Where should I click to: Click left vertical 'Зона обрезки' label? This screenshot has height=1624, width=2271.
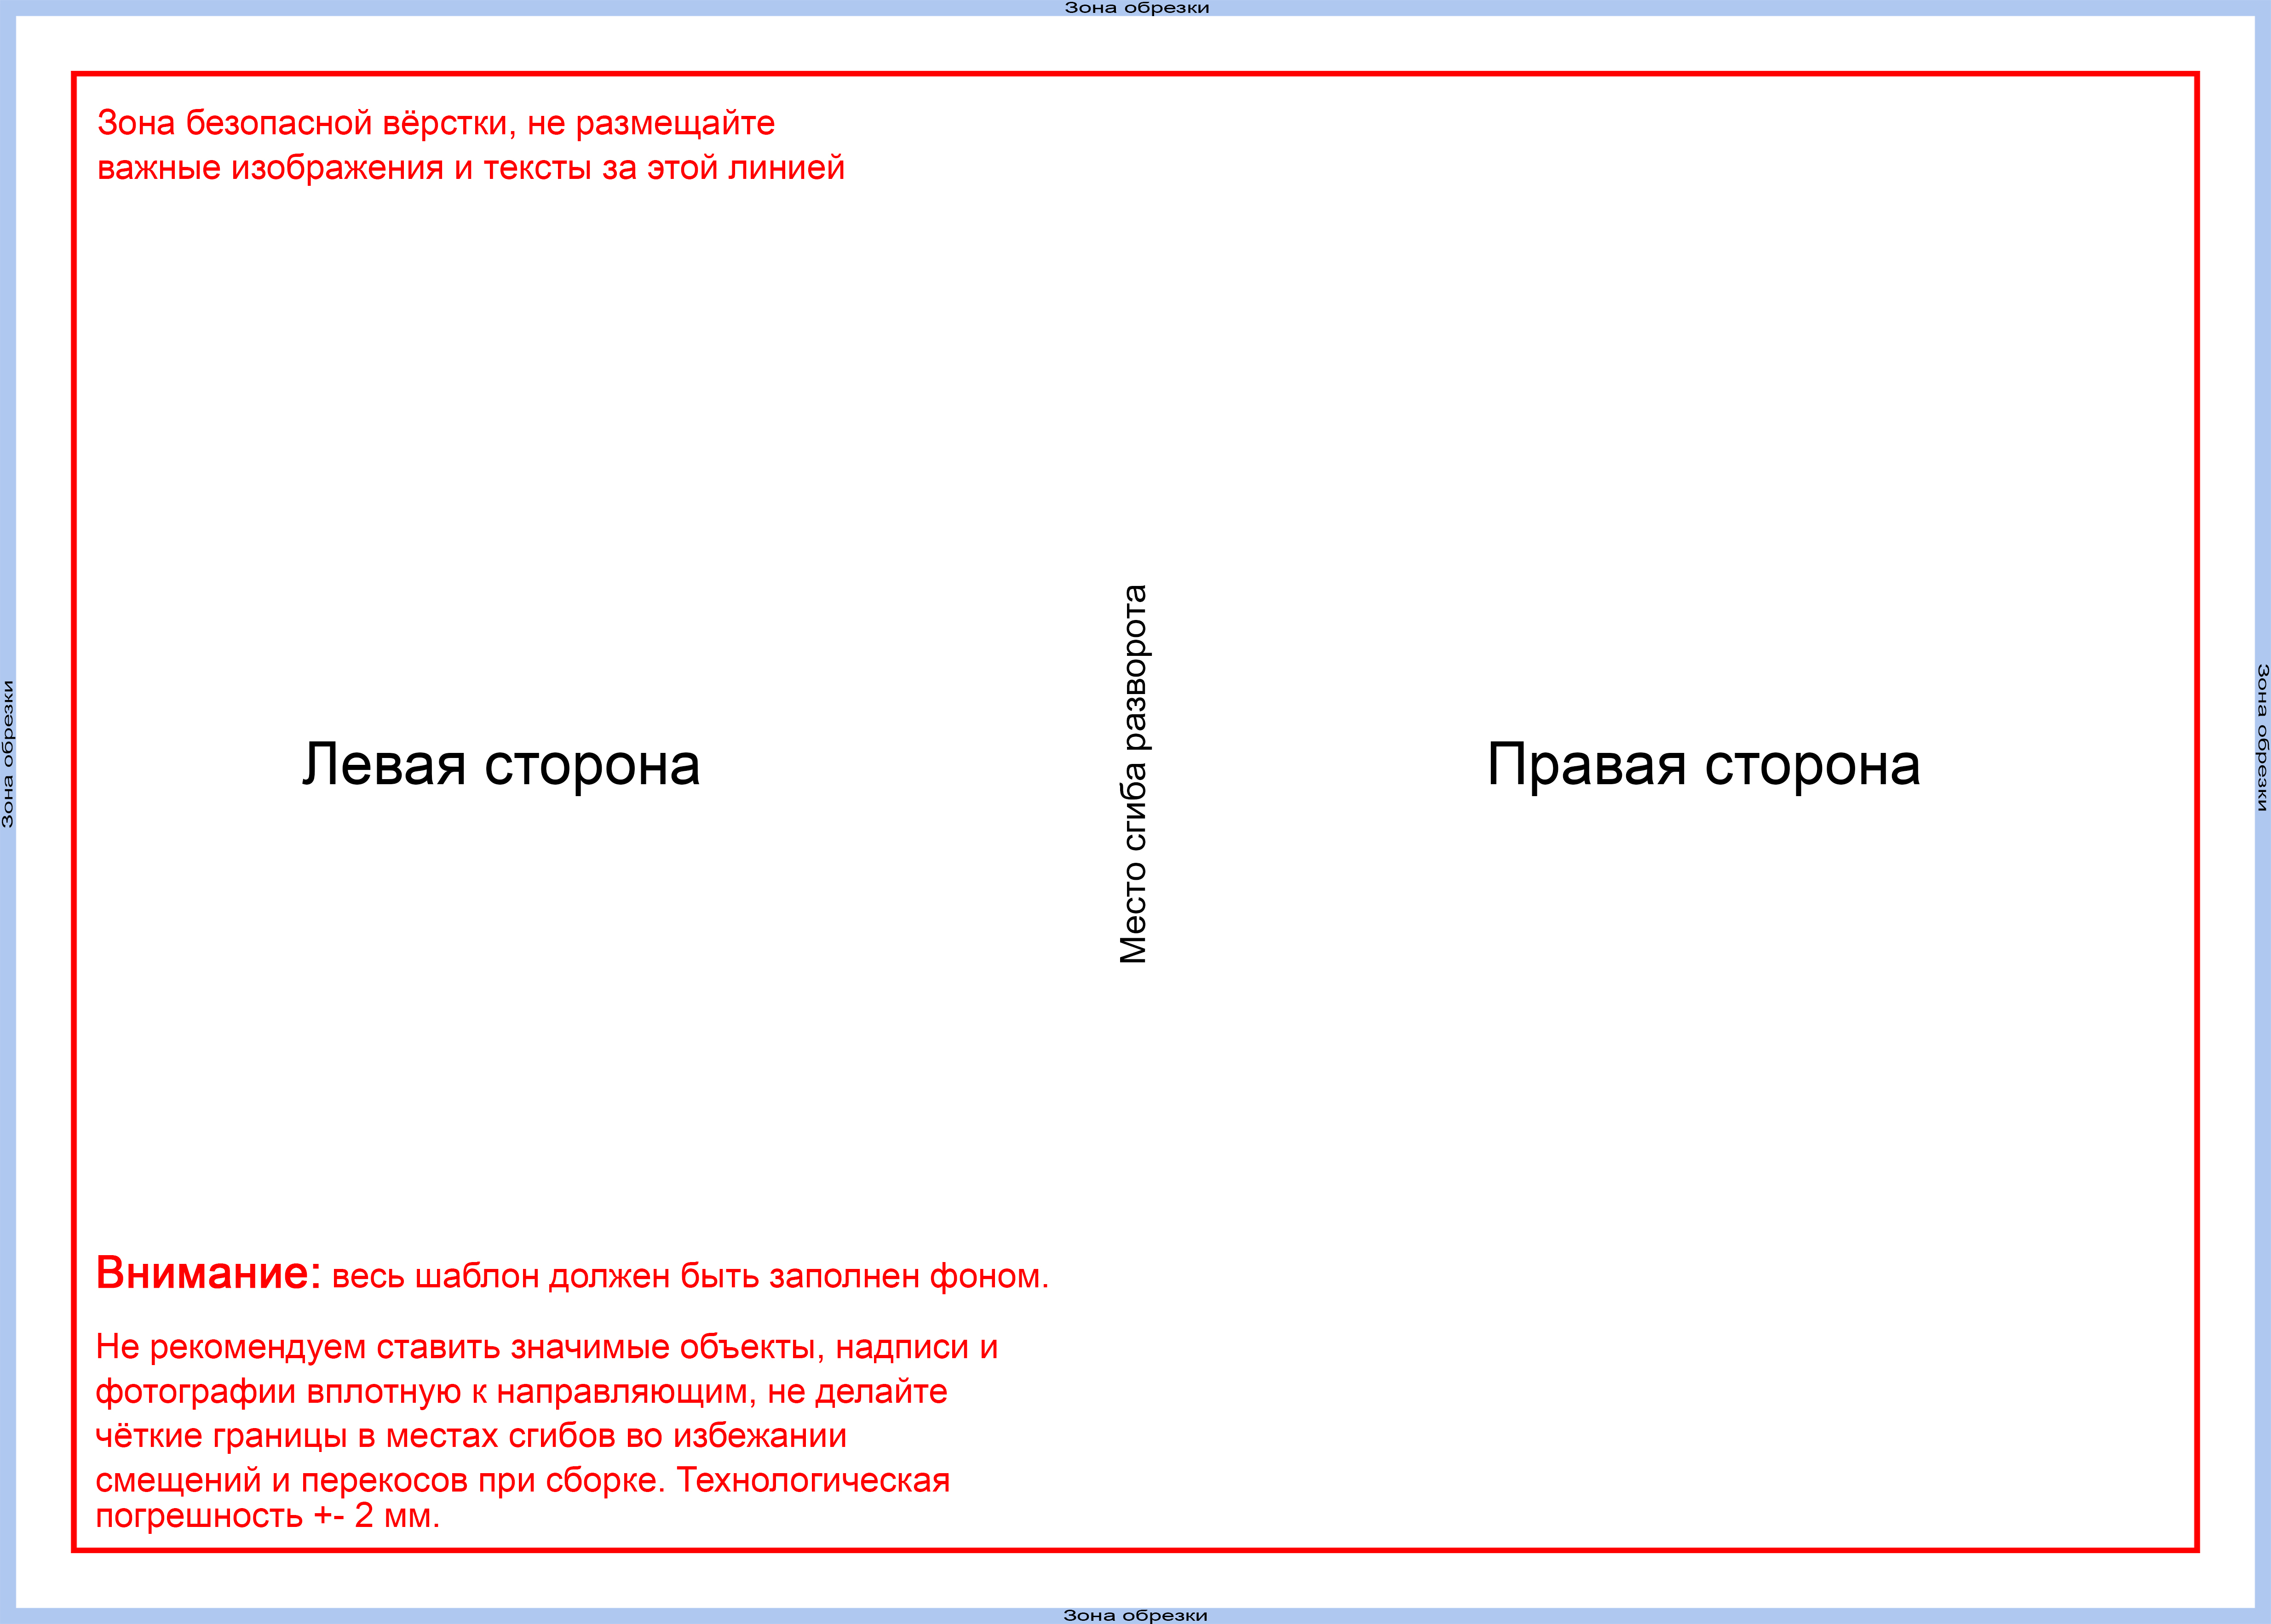(x=8, y=754)
